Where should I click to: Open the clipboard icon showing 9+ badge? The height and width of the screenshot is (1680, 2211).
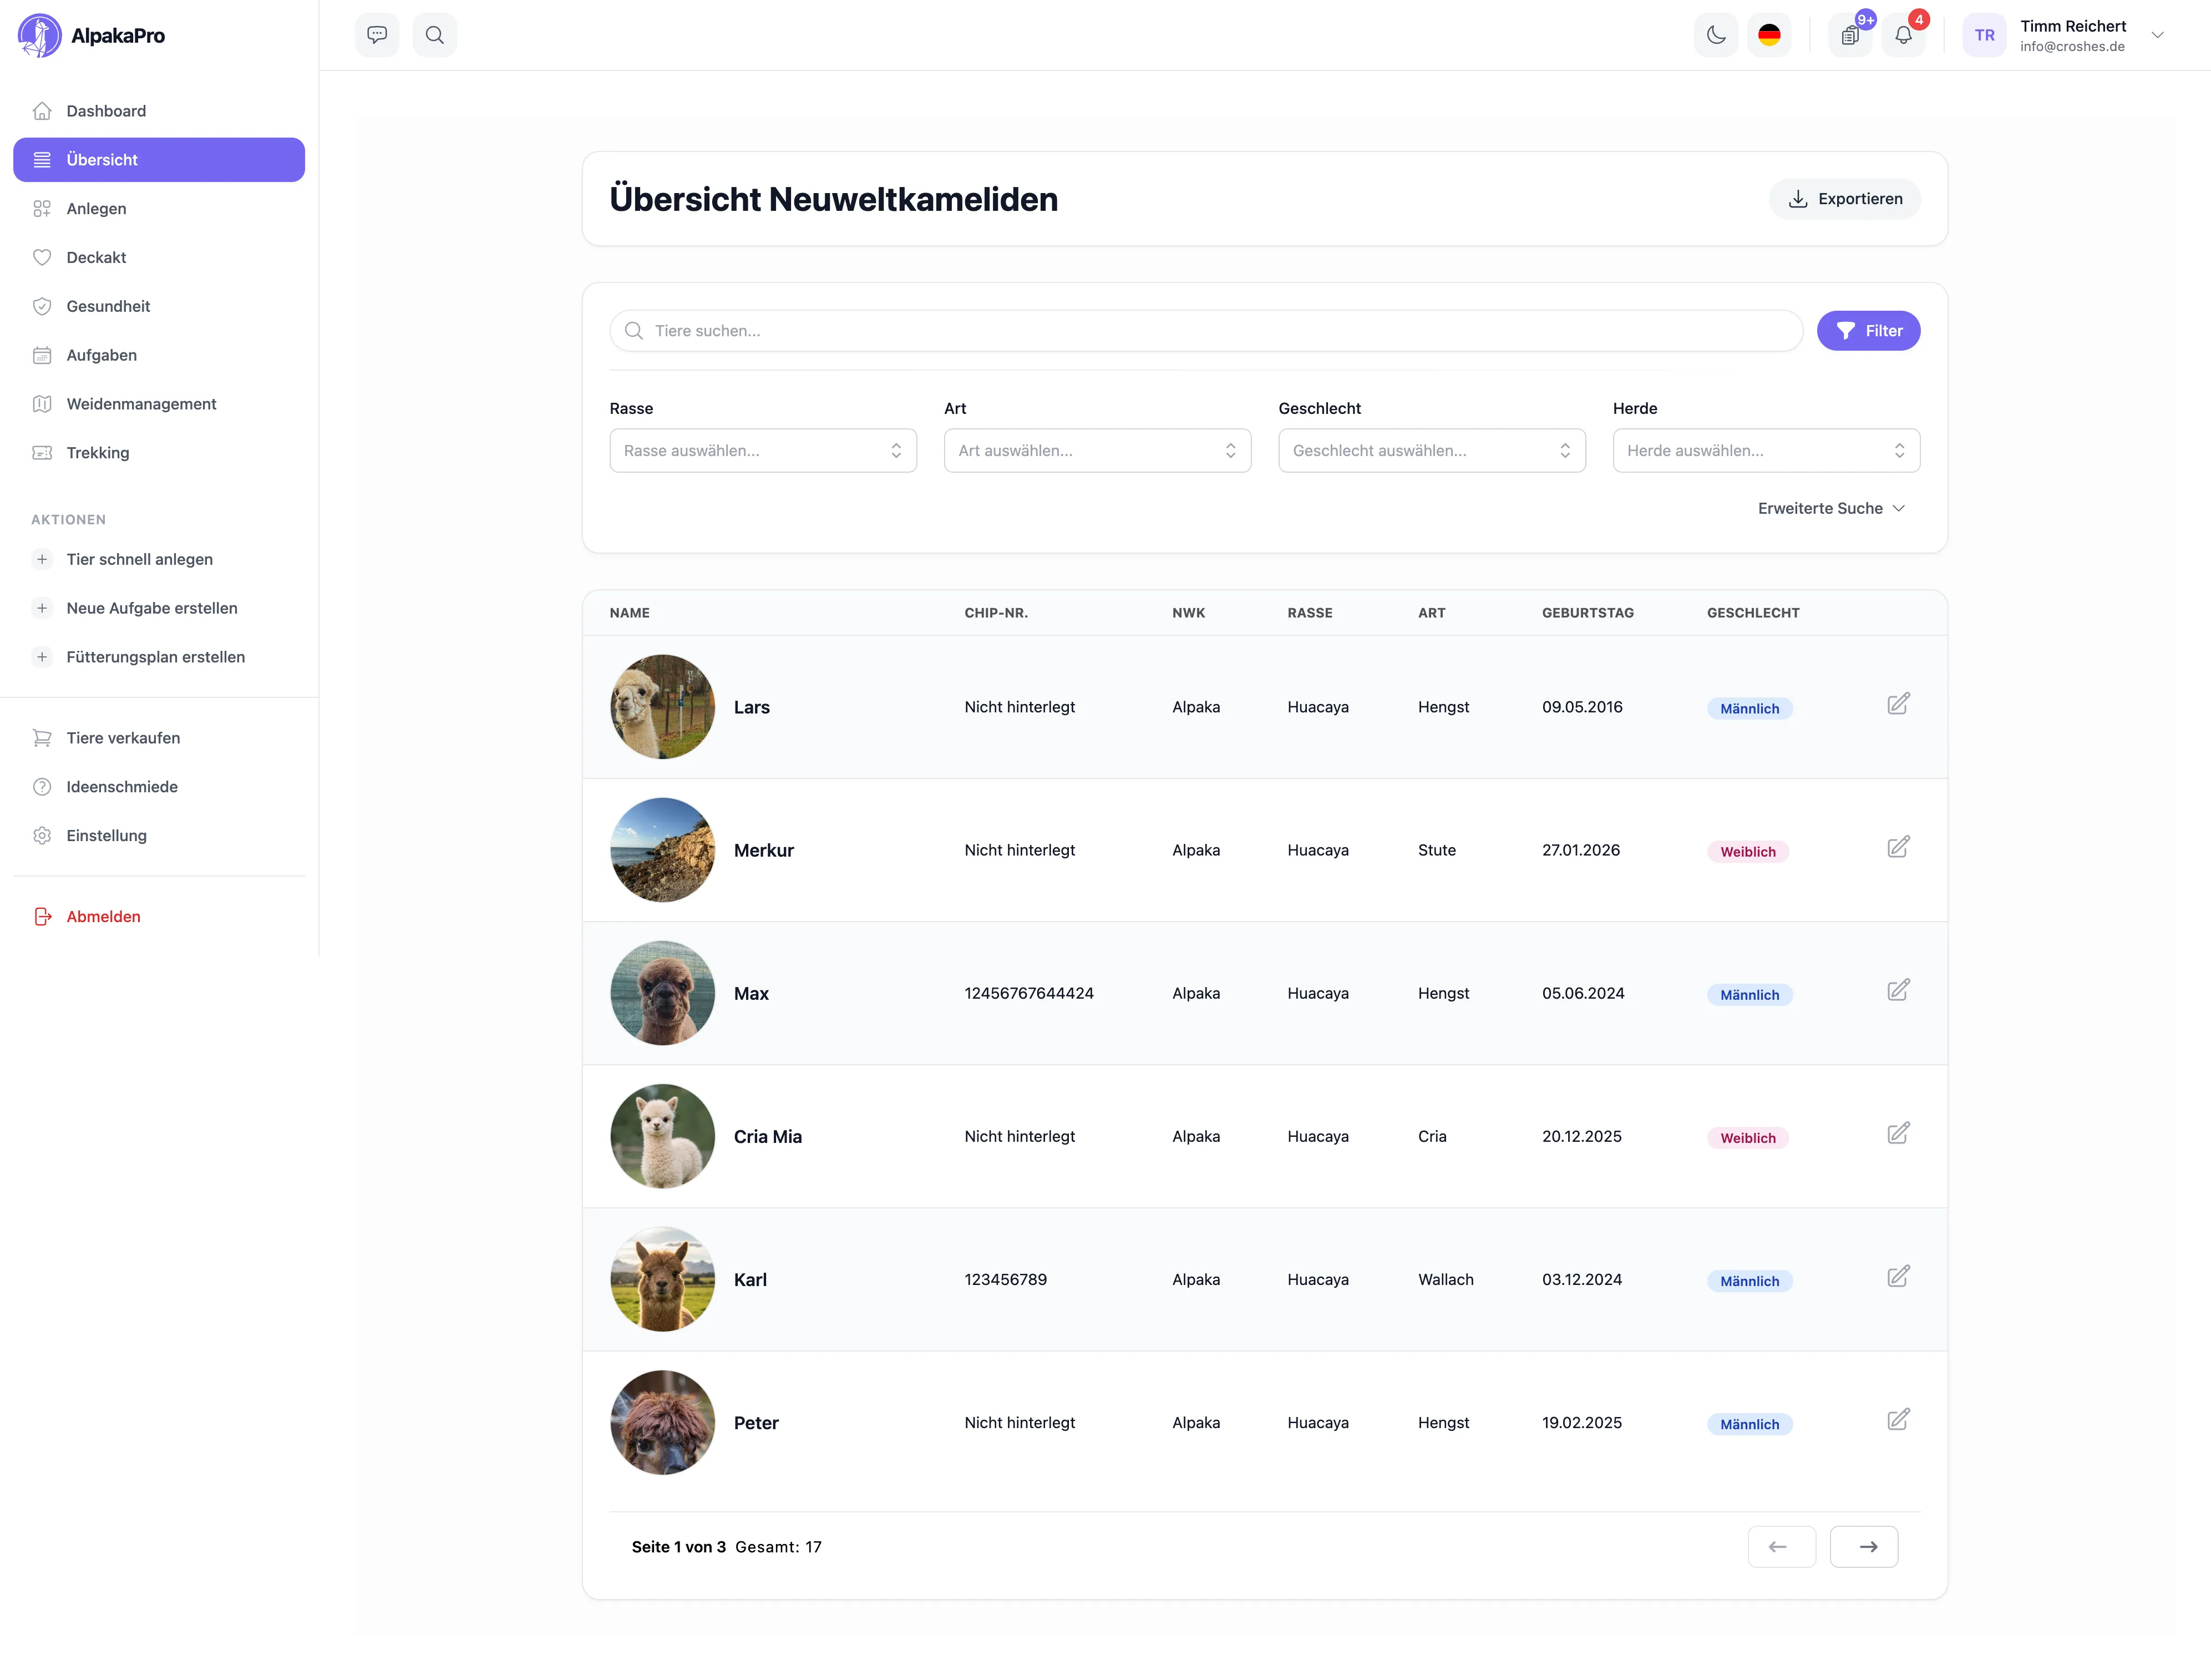point(1850,34)
